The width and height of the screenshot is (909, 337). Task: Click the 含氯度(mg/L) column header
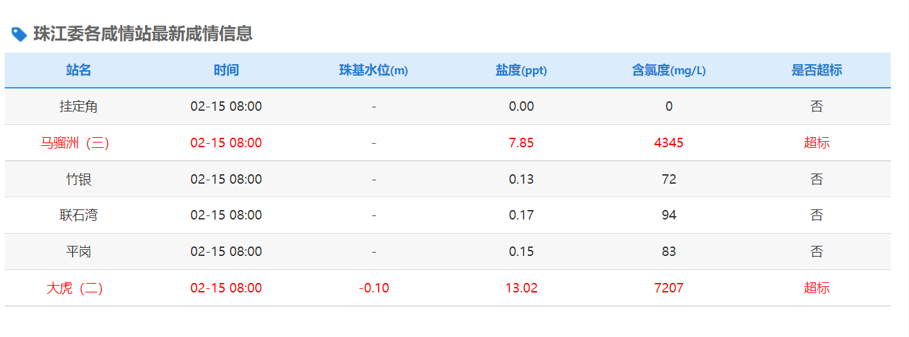[669, 70]
